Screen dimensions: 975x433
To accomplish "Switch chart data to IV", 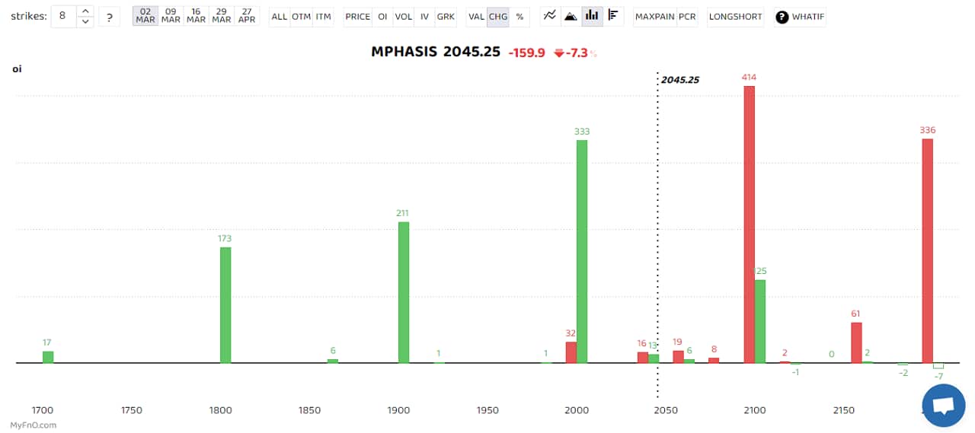I will point(424,16).
